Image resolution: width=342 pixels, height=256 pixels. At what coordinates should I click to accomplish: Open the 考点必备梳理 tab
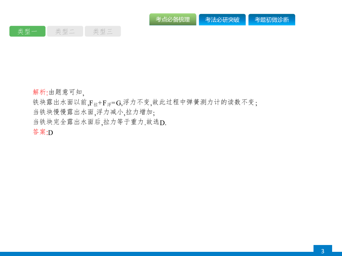[x=173, y=19]
